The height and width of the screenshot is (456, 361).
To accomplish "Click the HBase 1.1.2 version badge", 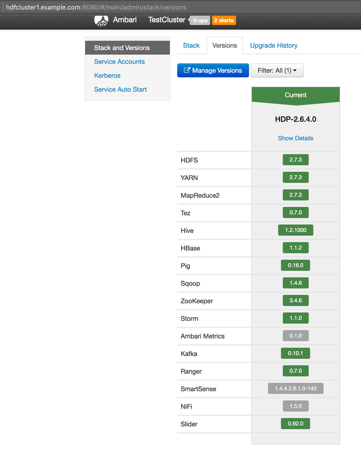I will point(296,248).
